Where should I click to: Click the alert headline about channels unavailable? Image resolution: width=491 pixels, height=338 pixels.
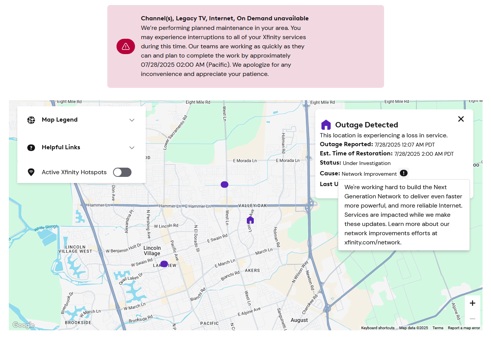(225, 18)
